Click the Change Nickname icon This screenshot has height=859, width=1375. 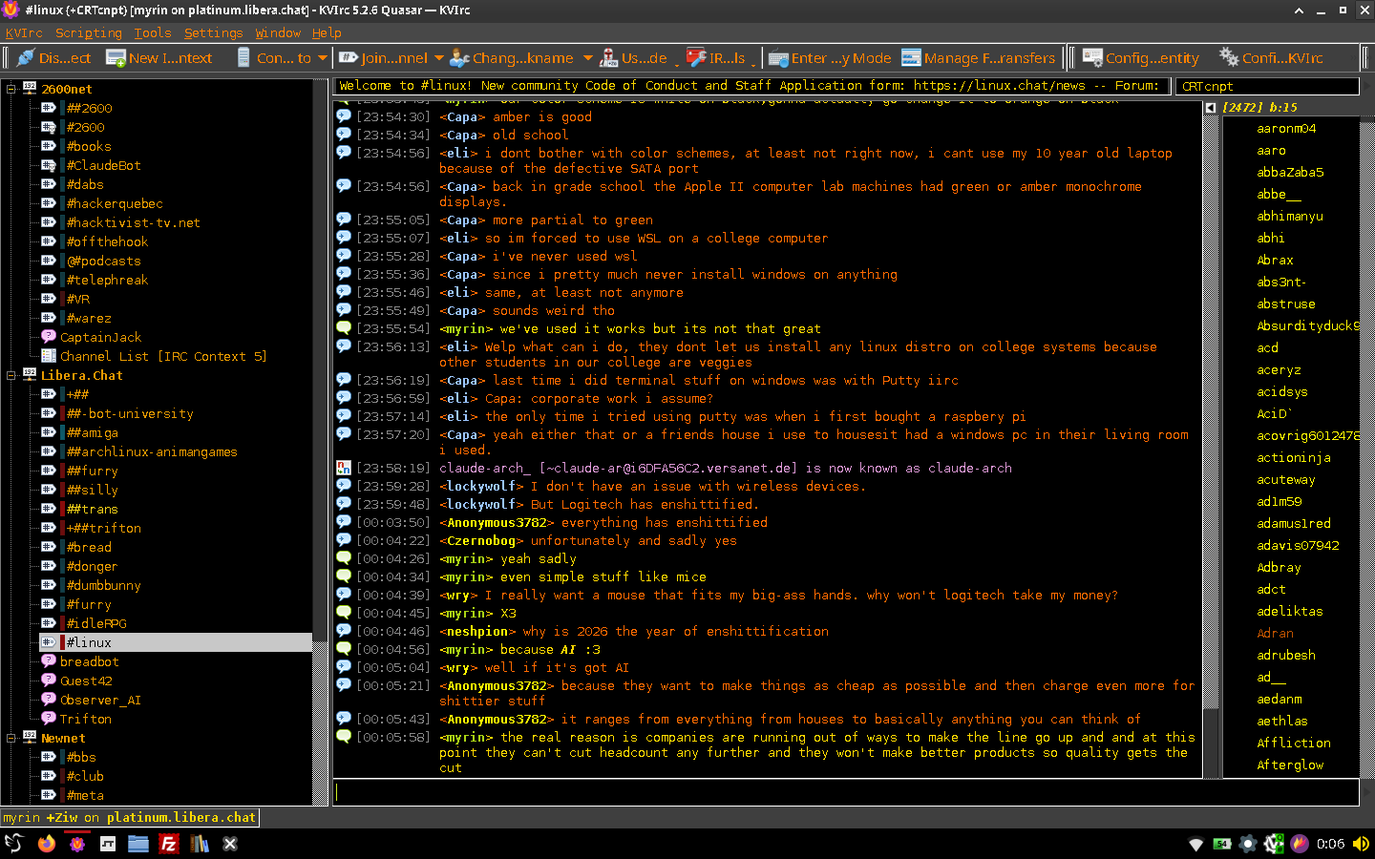459,58
